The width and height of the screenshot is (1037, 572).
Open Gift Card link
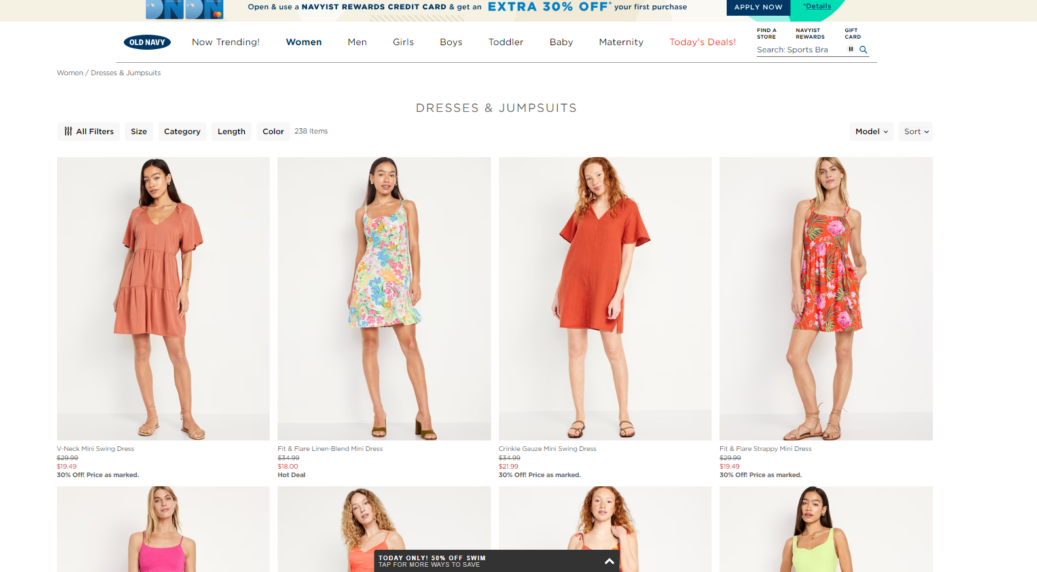pos(852,33)
